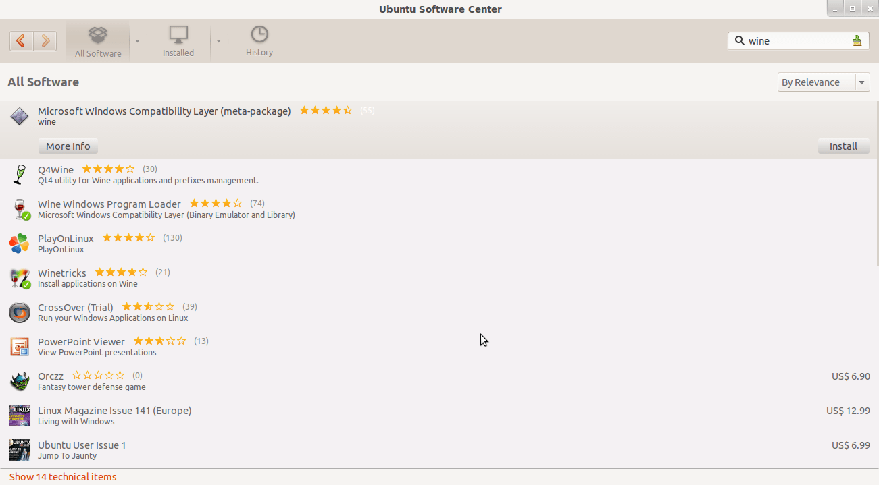
Task: Click the PowerPoint Viewer icon
Action: (x=19, y=347)
